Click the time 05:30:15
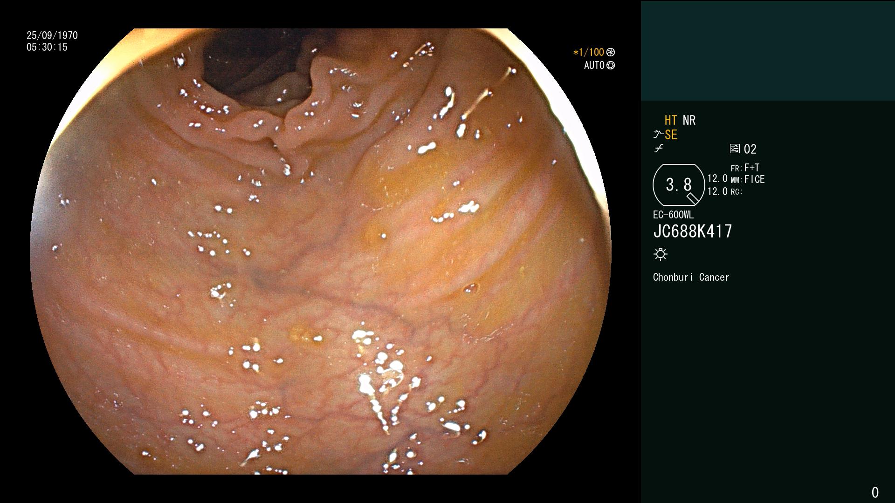This screenshot has width=895, height=503. pyautogui.click(x=47, y=47)
